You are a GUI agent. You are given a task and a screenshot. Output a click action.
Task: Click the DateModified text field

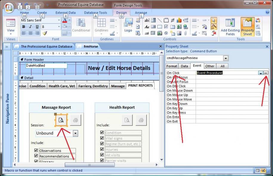point(46,66)
